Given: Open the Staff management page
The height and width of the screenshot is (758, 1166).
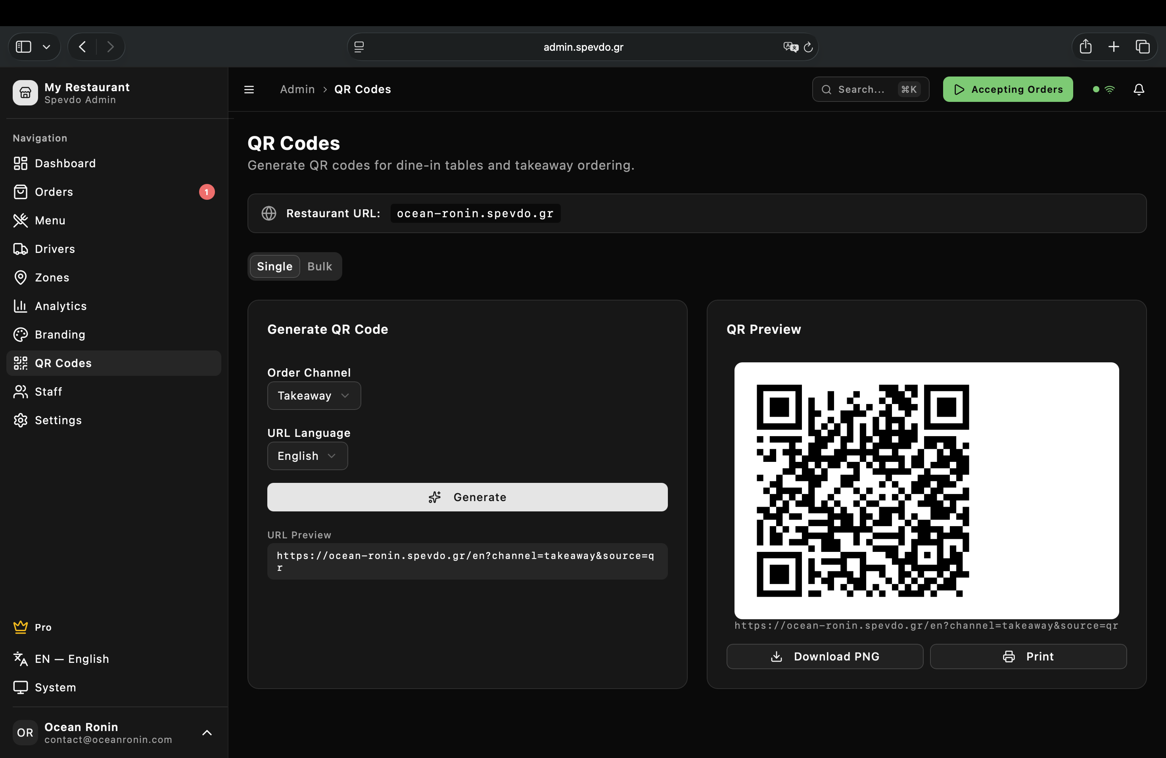Looking at the screenshot, I should pos(48,391).
